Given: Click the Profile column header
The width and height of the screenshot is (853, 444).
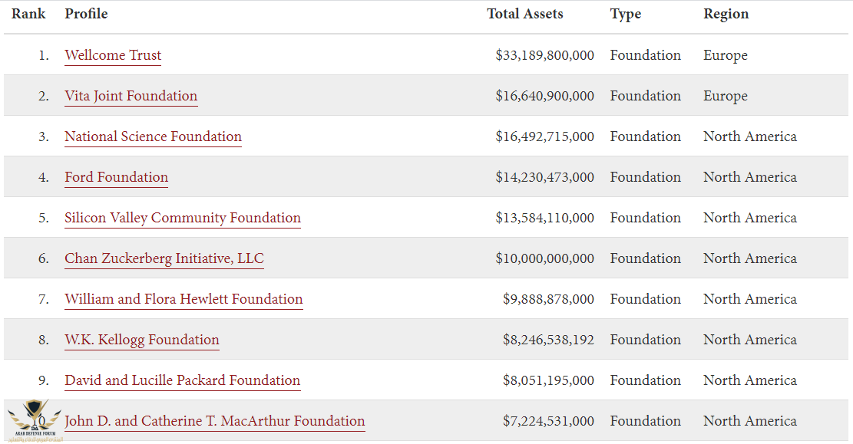Looking at the screenshot, I should tap(86, 14).
